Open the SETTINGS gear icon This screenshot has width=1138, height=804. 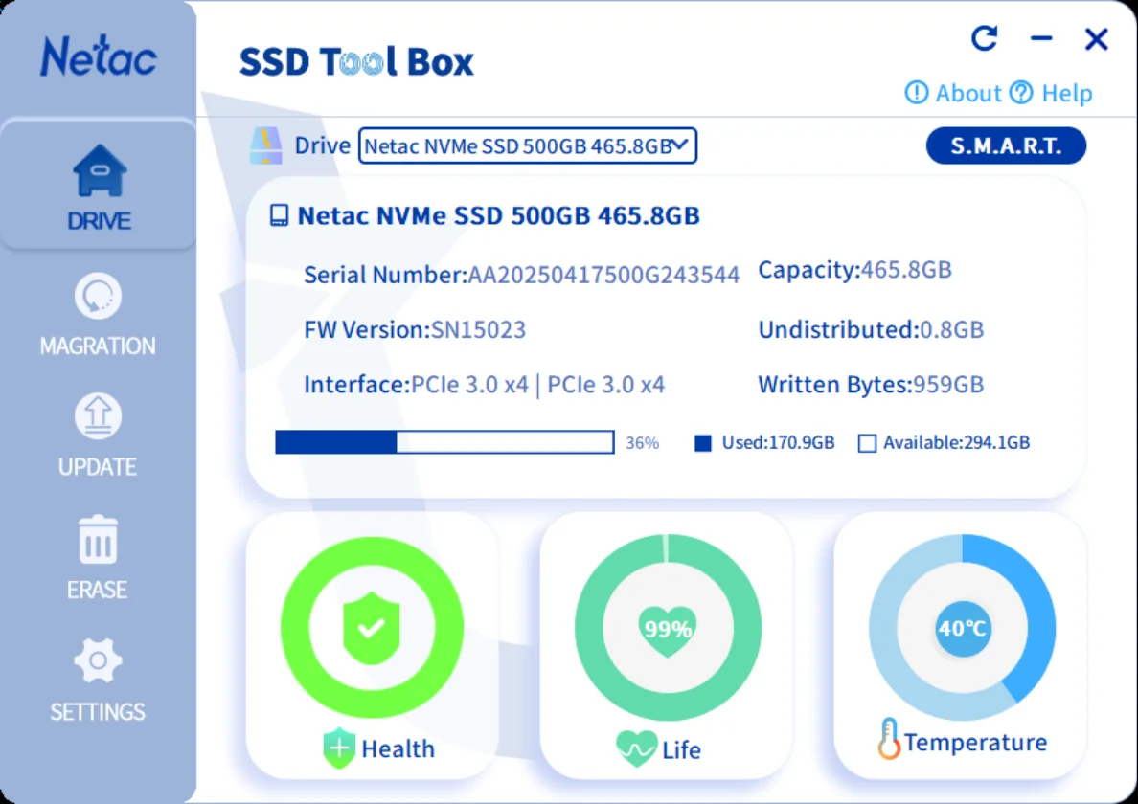pos(98,660)
